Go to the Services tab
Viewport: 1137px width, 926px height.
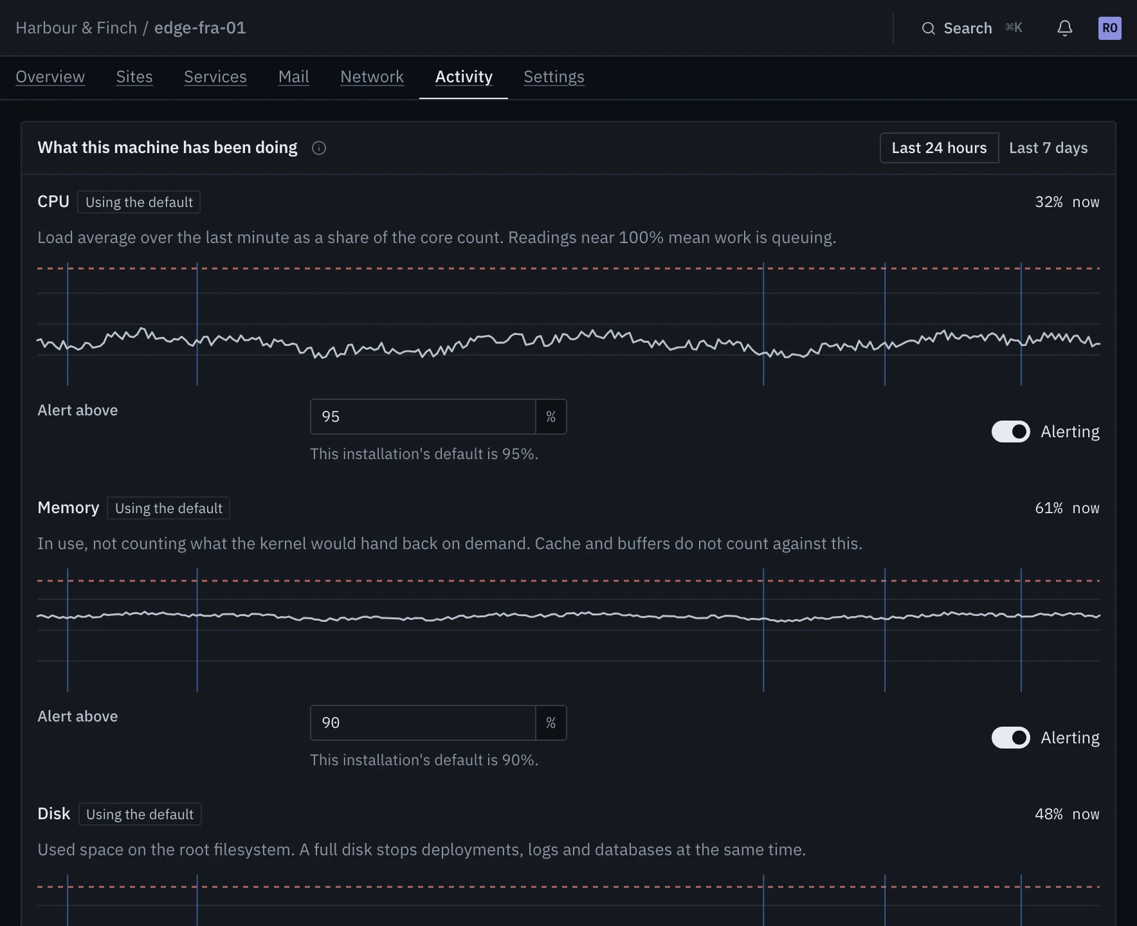[215, 77]
